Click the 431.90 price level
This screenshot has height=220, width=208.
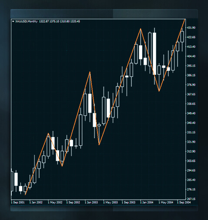tap(191, 27)
